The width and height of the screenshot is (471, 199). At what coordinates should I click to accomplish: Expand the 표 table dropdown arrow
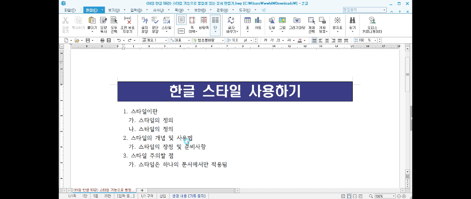pos(248,32)
